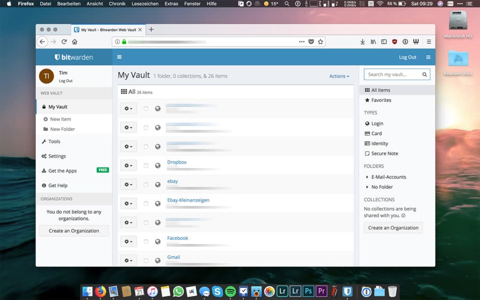This screenshot has height=300, width=480.
Task: Check the Gmail item checkbox
Action: pyautogui.click(x=146, y=261)
